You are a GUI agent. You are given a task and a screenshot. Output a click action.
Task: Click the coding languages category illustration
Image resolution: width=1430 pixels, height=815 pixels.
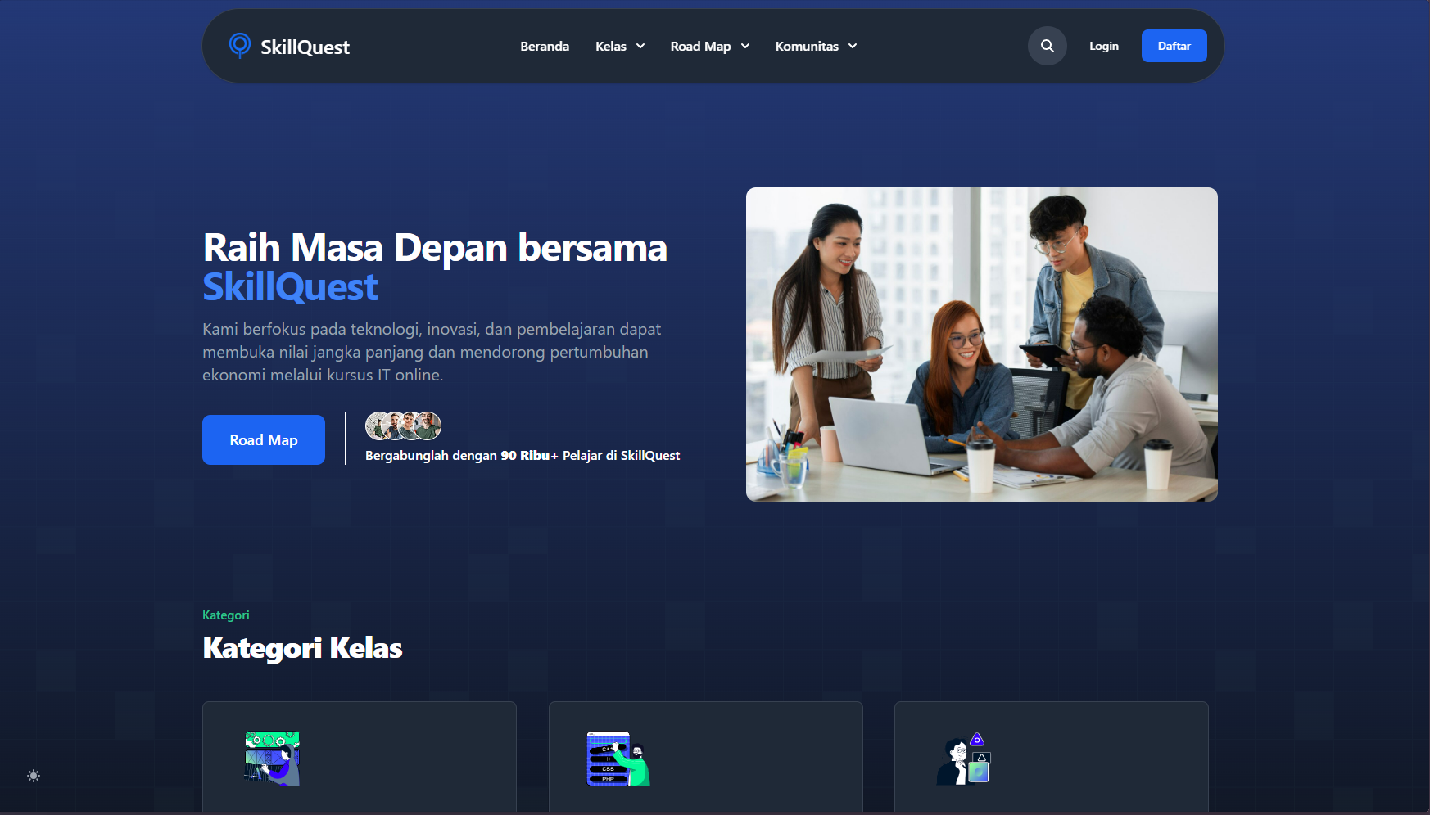pyautogui.click(x=618, y=759)
